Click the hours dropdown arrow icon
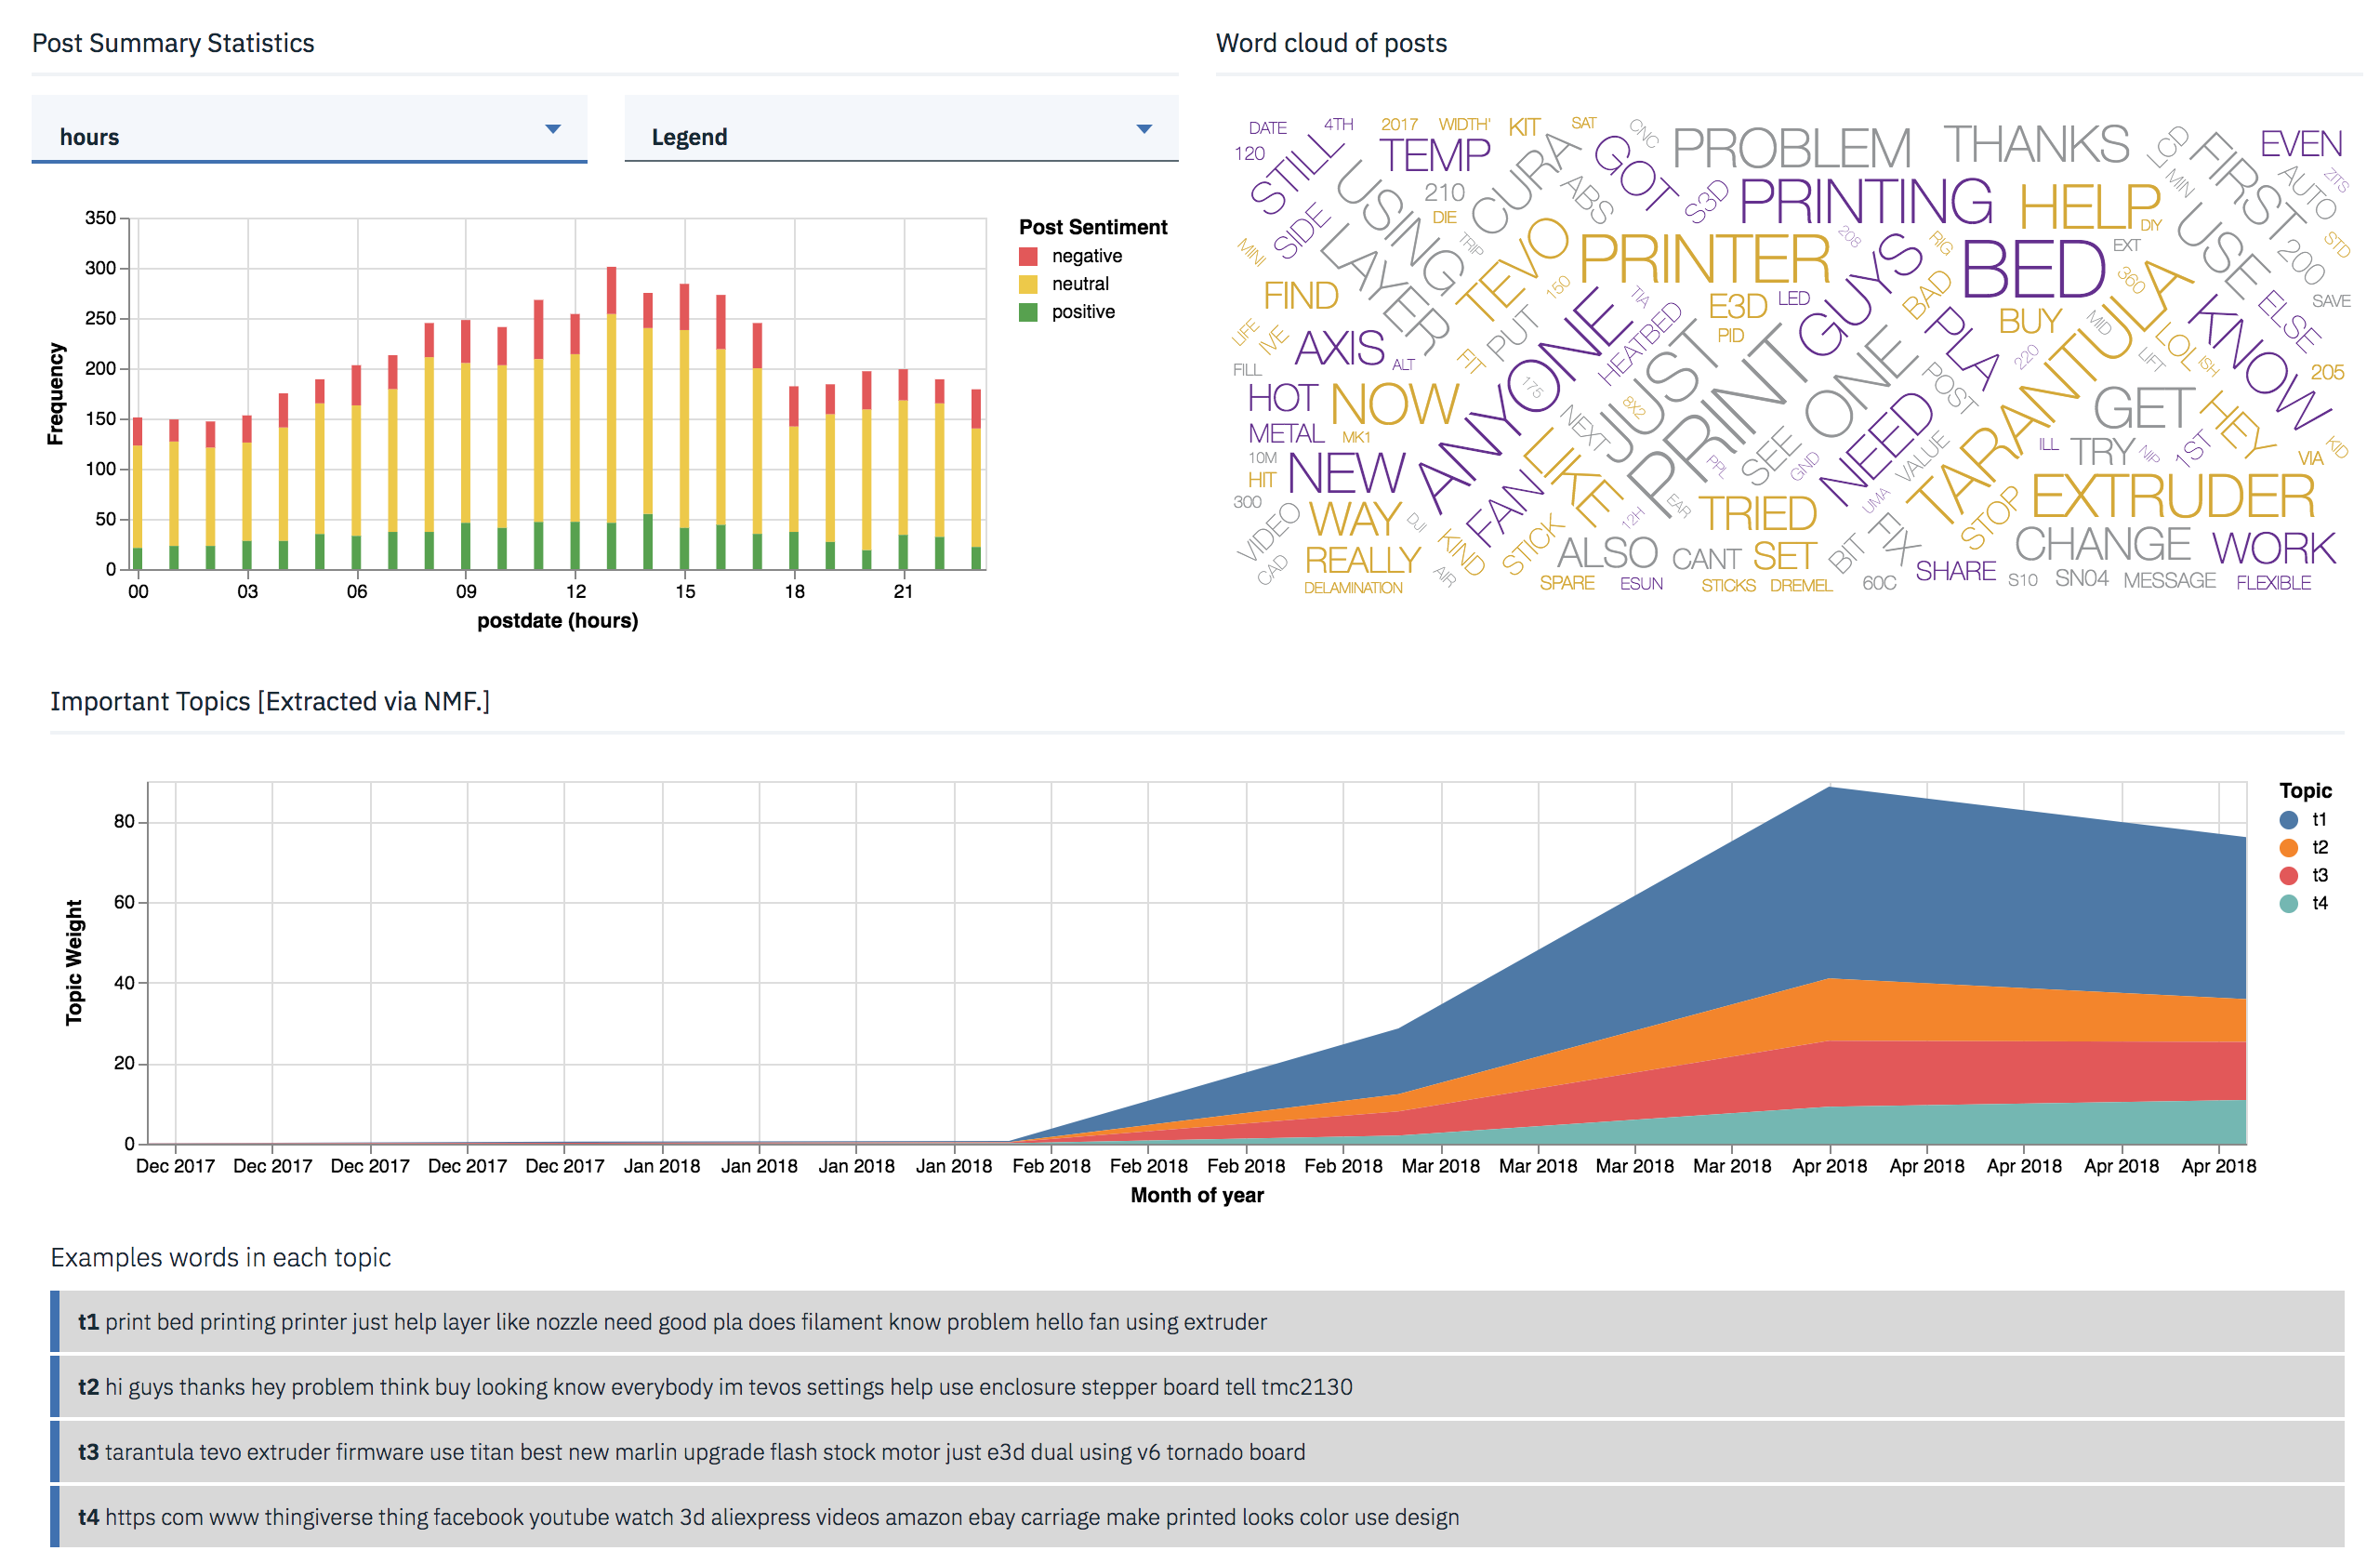Screen dimensions: 2380x1564 (x=552, y=129)
